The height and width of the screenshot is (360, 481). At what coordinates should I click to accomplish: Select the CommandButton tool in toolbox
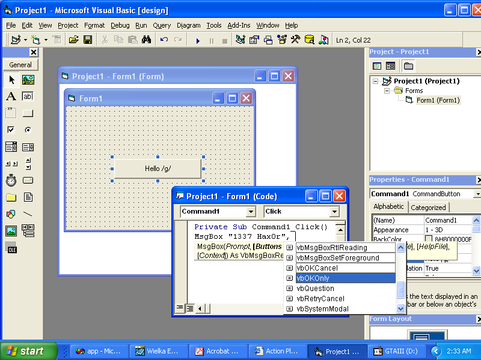tap(28, 113)
